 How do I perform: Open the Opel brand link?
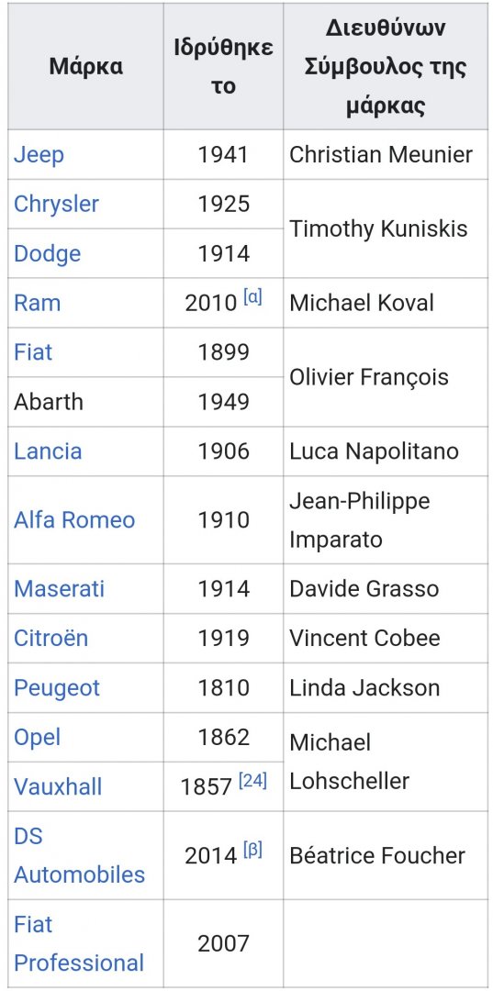38,738
